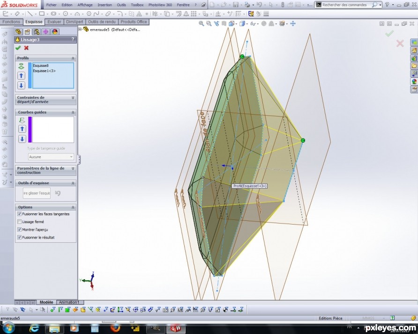Expand emeraude5 tree node
This screenshot has height=334, width=418.
pyautogui.click(x=80, y=29)
